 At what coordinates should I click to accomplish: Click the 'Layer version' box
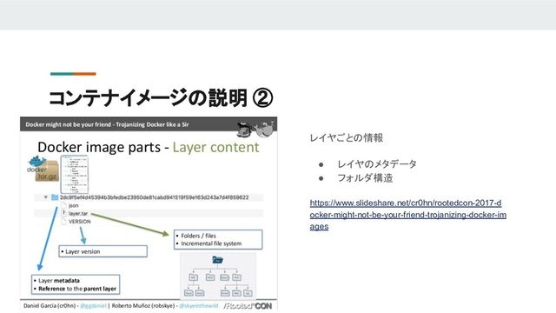click(x=103, y=251)
